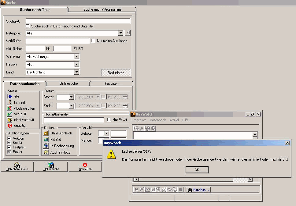The image size is (296, 206).
Task: Enable the time checkbox in the Endet row
Action: pos(103,105)
